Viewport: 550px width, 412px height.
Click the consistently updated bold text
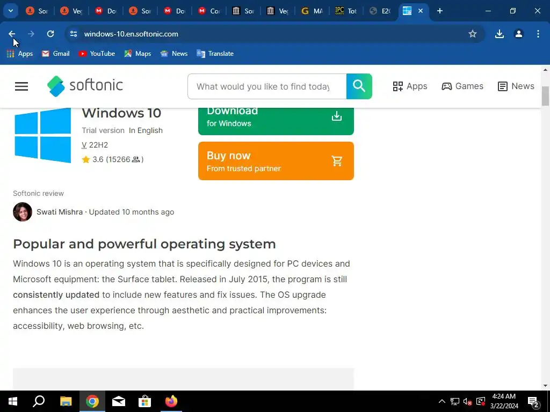[56, 295]
